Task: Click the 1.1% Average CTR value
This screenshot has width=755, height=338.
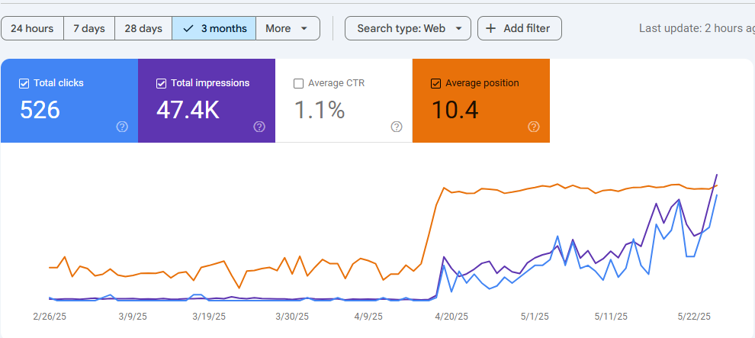Action: pyautogui.click(x=320, y=111)
